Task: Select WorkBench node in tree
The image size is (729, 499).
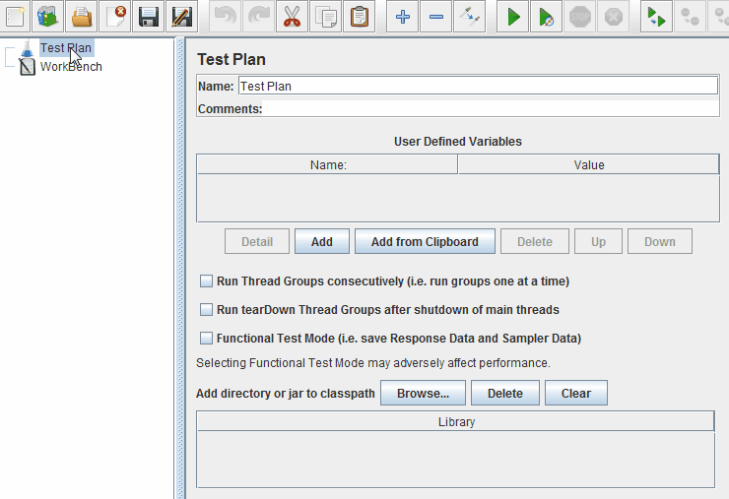Action: point(71,67)
